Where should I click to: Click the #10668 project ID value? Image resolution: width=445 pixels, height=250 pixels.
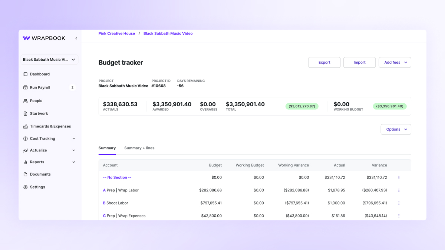159,86
